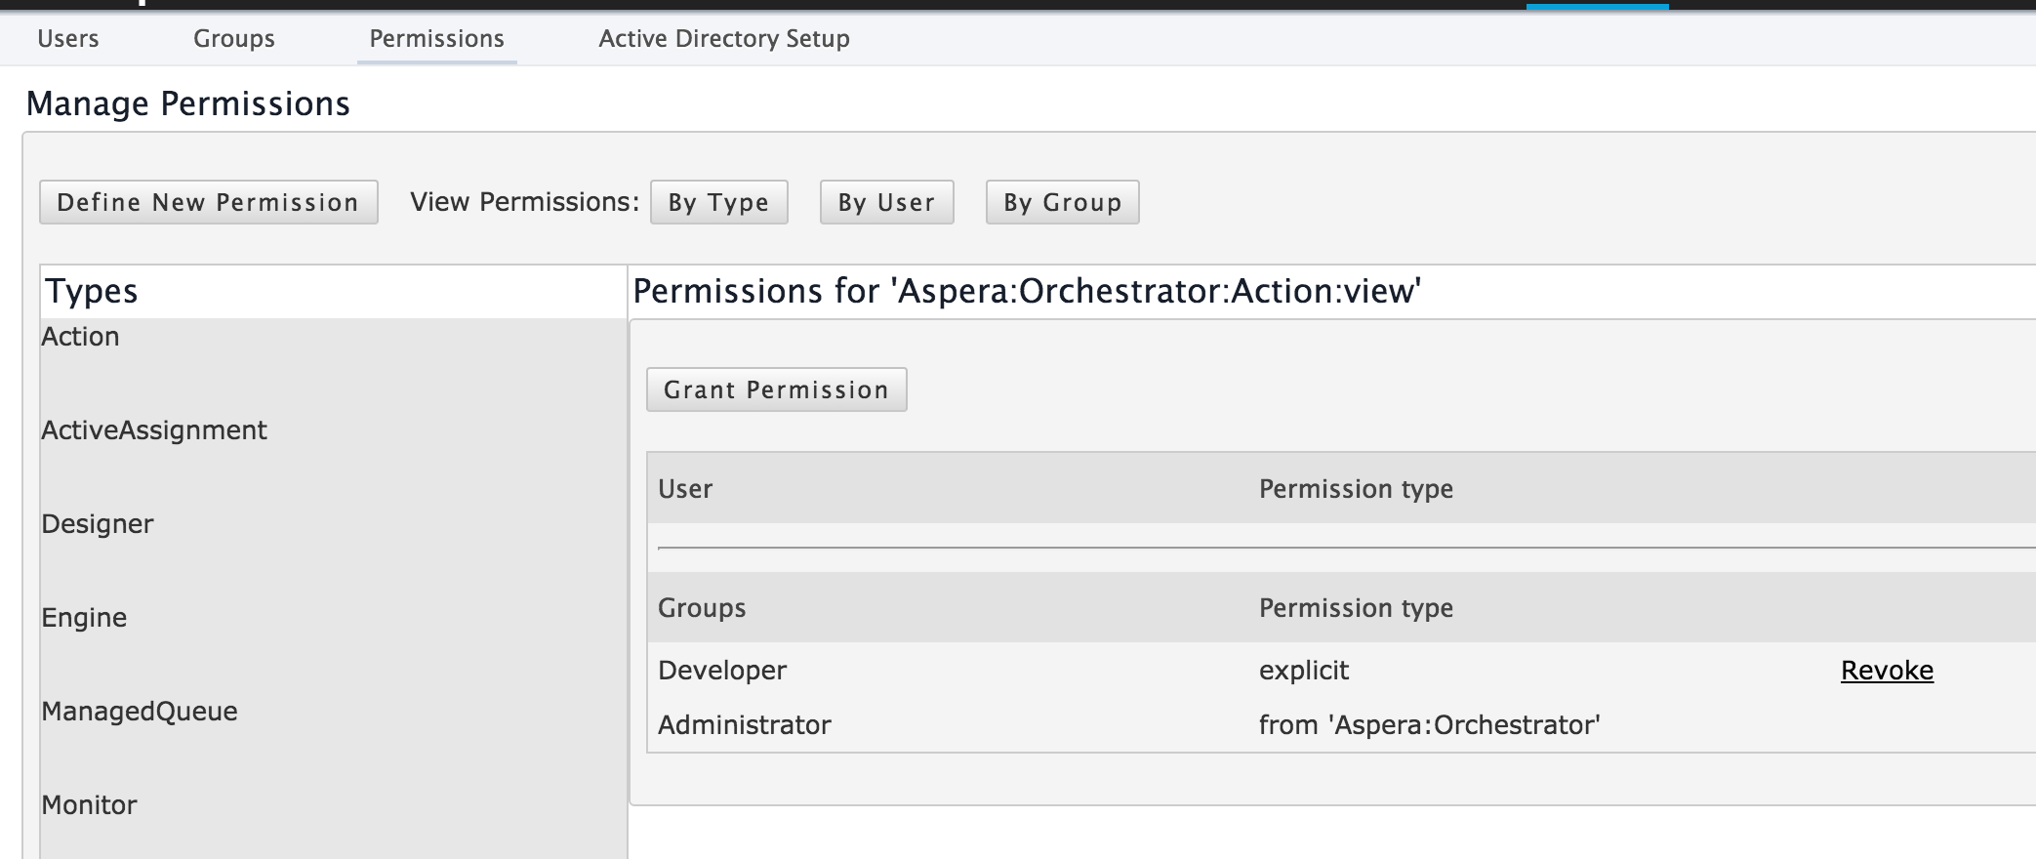This screenshot has height=859, width=2036.
Task: View permissions By Group
Action: [x=1063, y=202]
